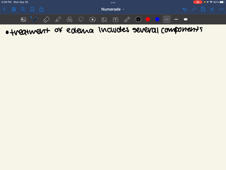Screen dimensions: 226x170
Task: Tap the handwritten word 'components'
Action: [182, 30]
